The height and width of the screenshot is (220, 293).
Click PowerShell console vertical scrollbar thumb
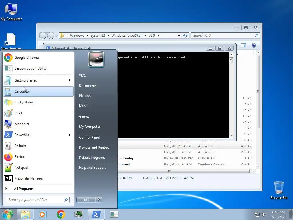[231, 60]
